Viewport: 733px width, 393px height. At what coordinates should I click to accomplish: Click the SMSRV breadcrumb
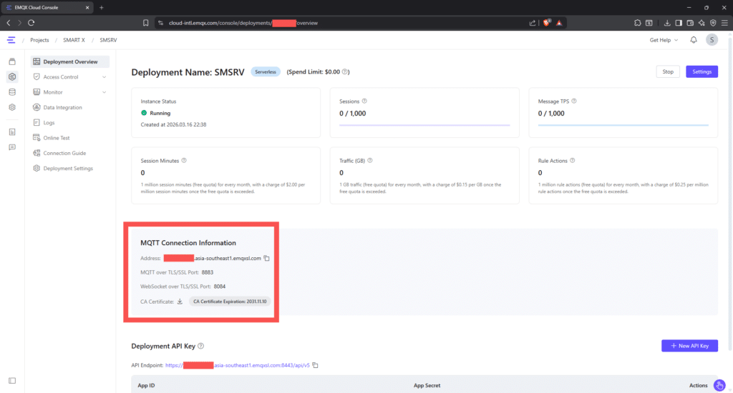(x=108, y=40)
